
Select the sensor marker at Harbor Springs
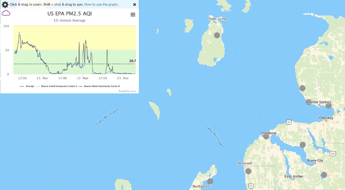point(309,102)
